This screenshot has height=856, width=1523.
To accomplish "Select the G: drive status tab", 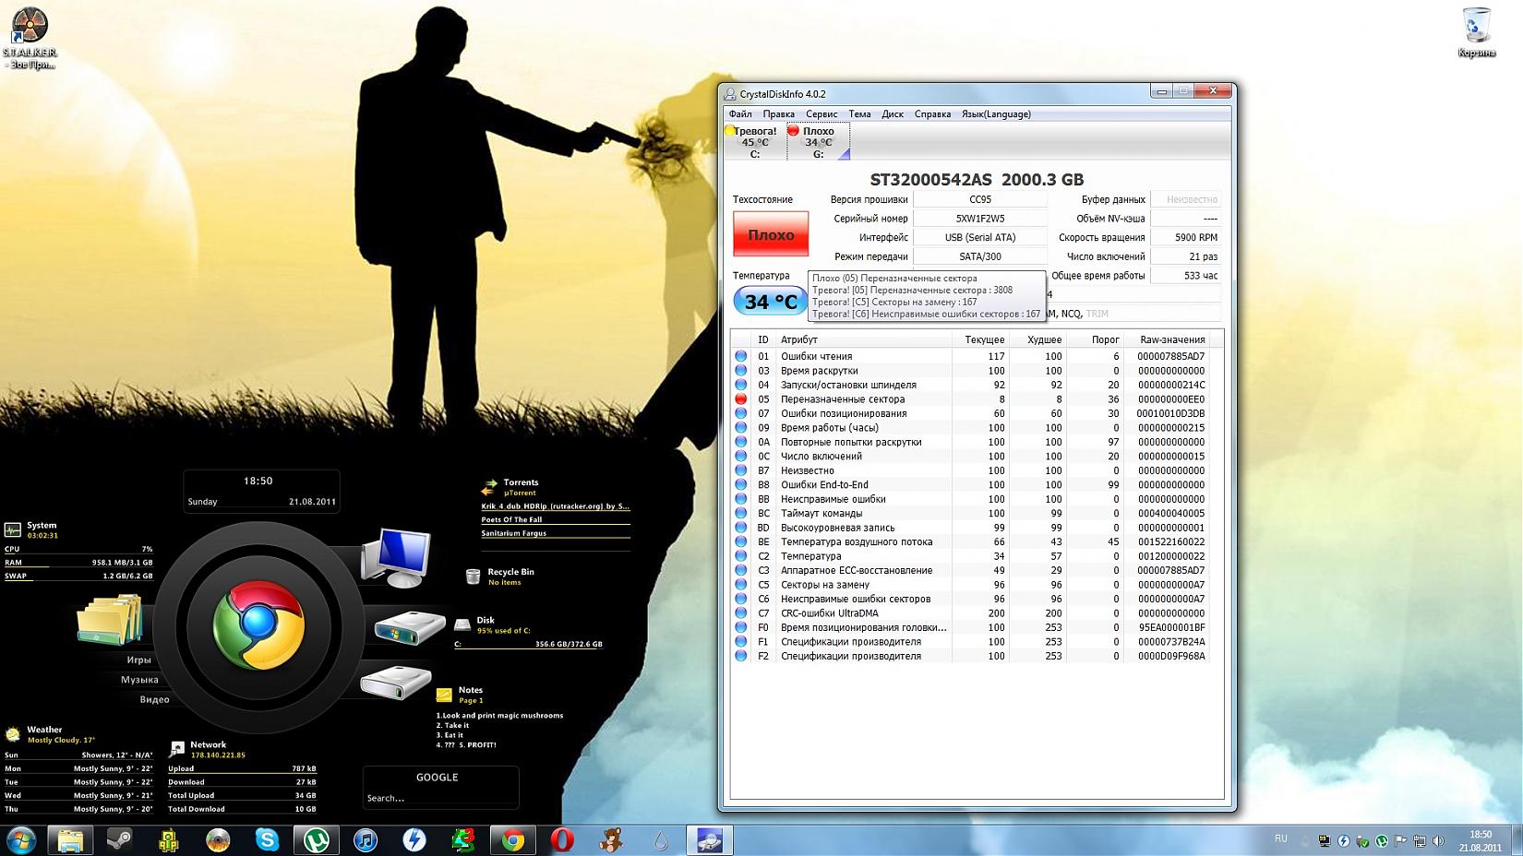I will coord(818,142).
